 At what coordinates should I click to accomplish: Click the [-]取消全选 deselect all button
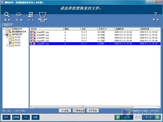point(79,111)
